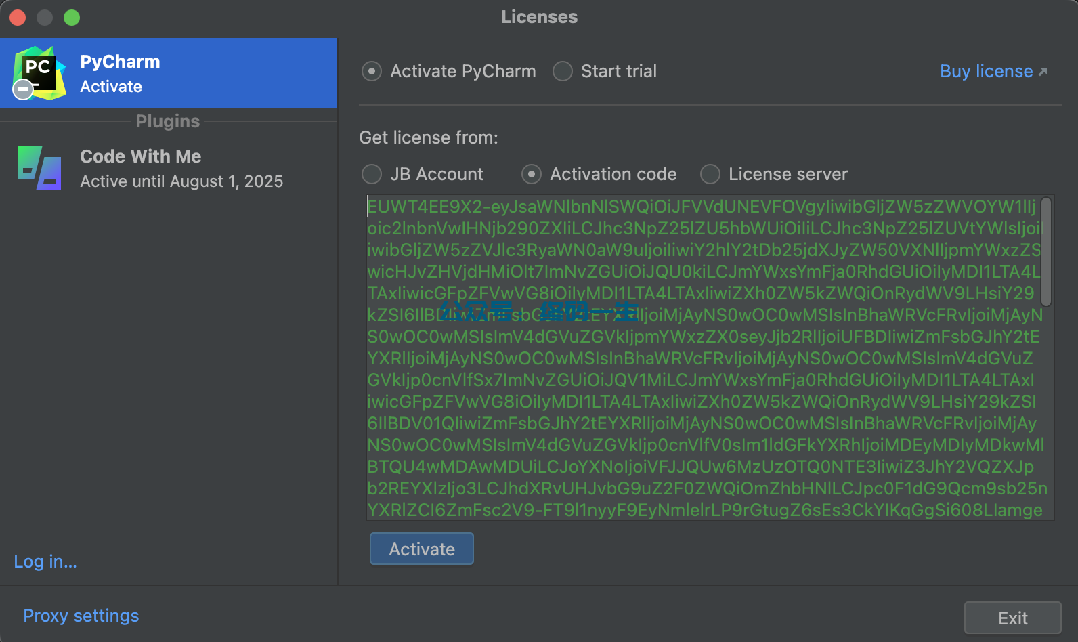Select the Code With Me list entry
1078x642 pixels.
click(169, 168)
